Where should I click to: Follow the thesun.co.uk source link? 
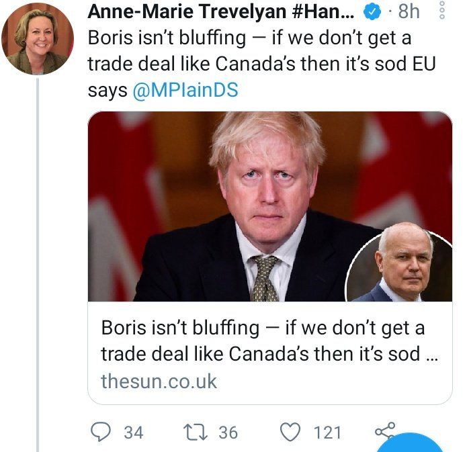click(159, 381)
